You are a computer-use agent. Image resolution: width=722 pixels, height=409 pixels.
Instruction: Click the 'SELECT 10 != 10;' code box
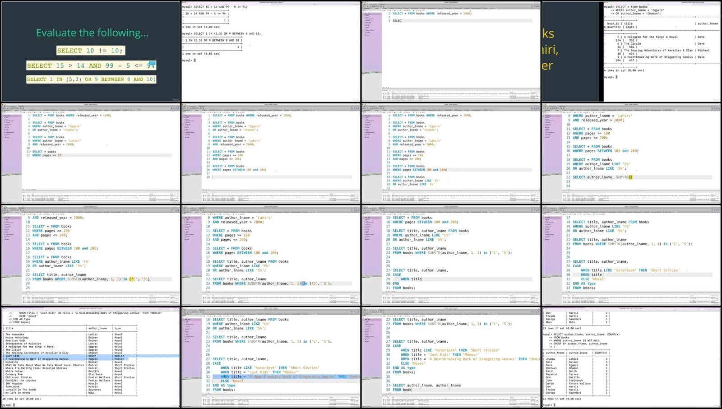tap(90, 51)
